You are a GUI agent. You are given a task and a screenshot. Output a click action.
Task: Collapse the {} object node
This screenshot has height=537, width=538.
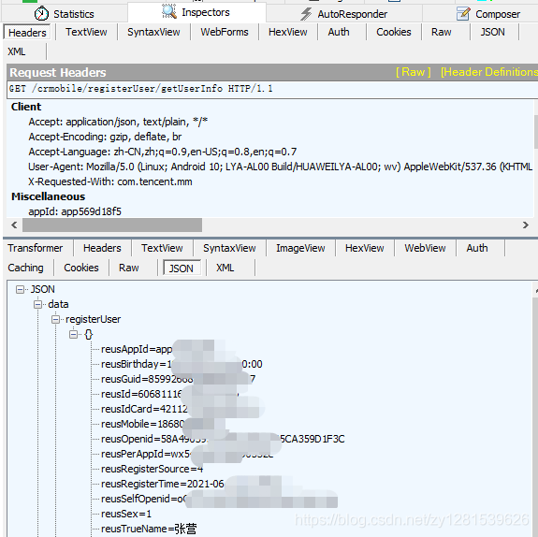tap(73, 335)
